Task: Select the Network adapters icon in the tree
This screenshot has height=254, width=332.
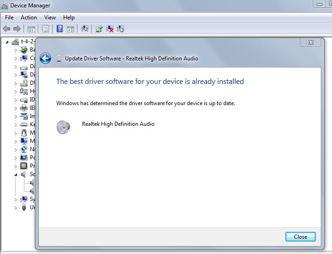Action: point(24,149)
